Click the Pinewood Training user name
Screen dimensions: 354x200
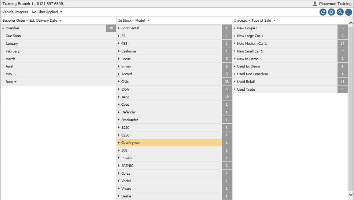(335, 4)
